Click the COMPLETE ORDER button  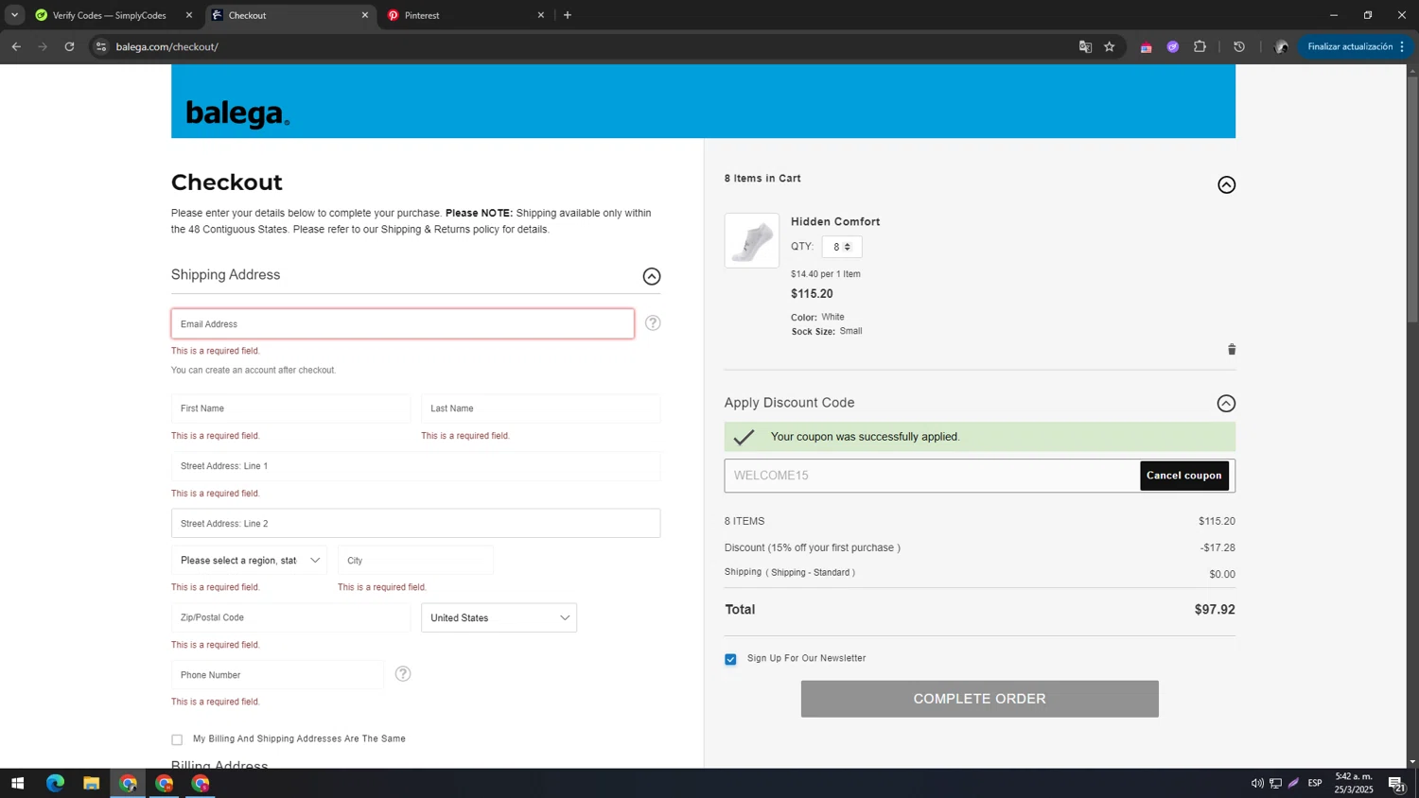pyautogui.click(x=979, y=699)
